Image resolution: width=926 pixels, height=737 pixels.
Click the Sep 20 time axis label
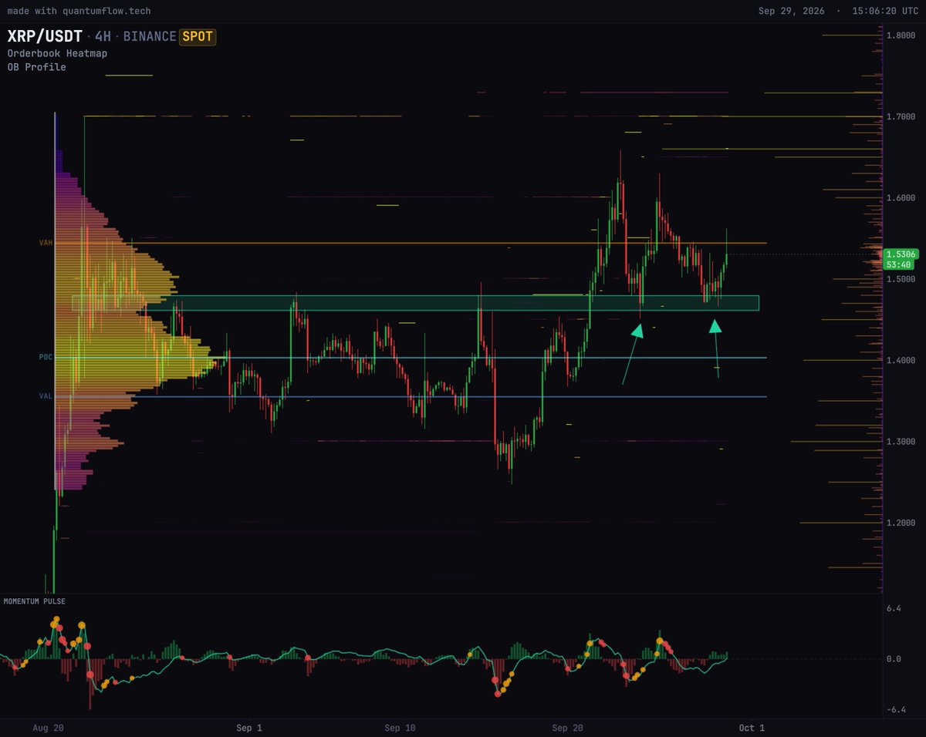point(567,728)
